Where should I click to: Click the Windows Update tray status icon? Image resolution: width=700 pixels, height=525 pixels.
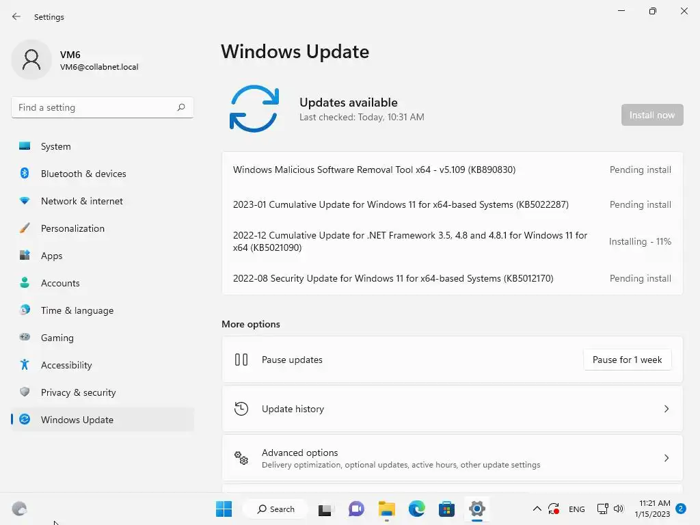[x=554, y=509]
